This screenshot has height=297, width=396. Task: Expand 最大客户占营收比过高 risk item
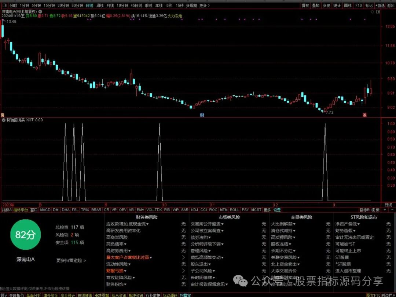(129, 257)
